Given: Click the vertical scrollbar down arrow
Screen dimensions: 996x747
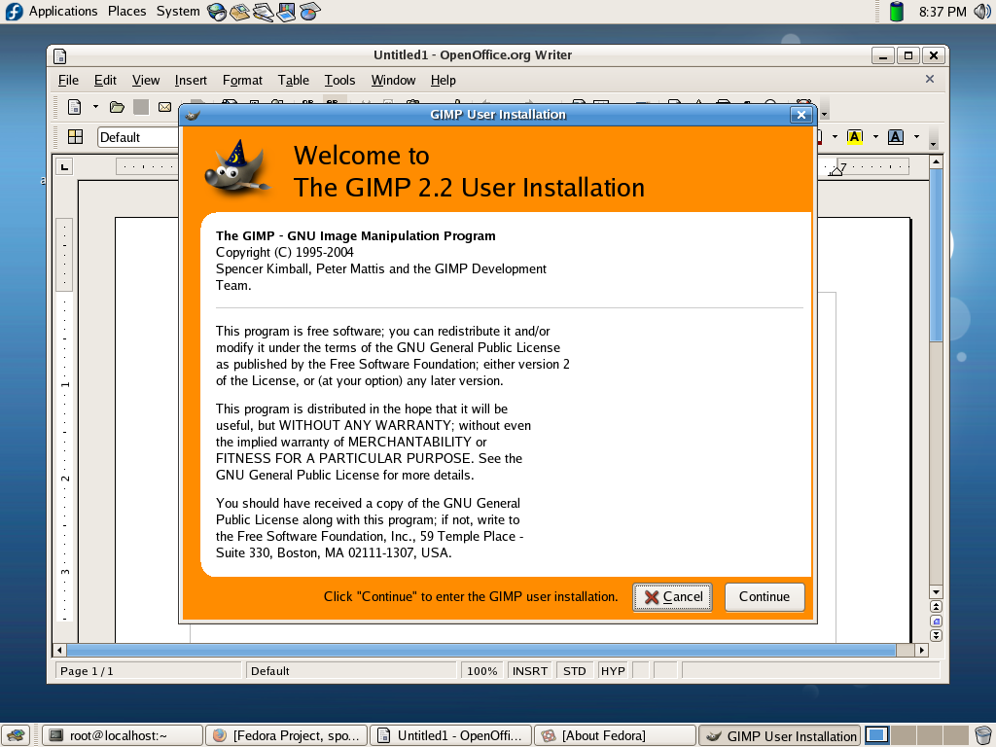Looking at the screenshot, I should (x=936, y=592).
